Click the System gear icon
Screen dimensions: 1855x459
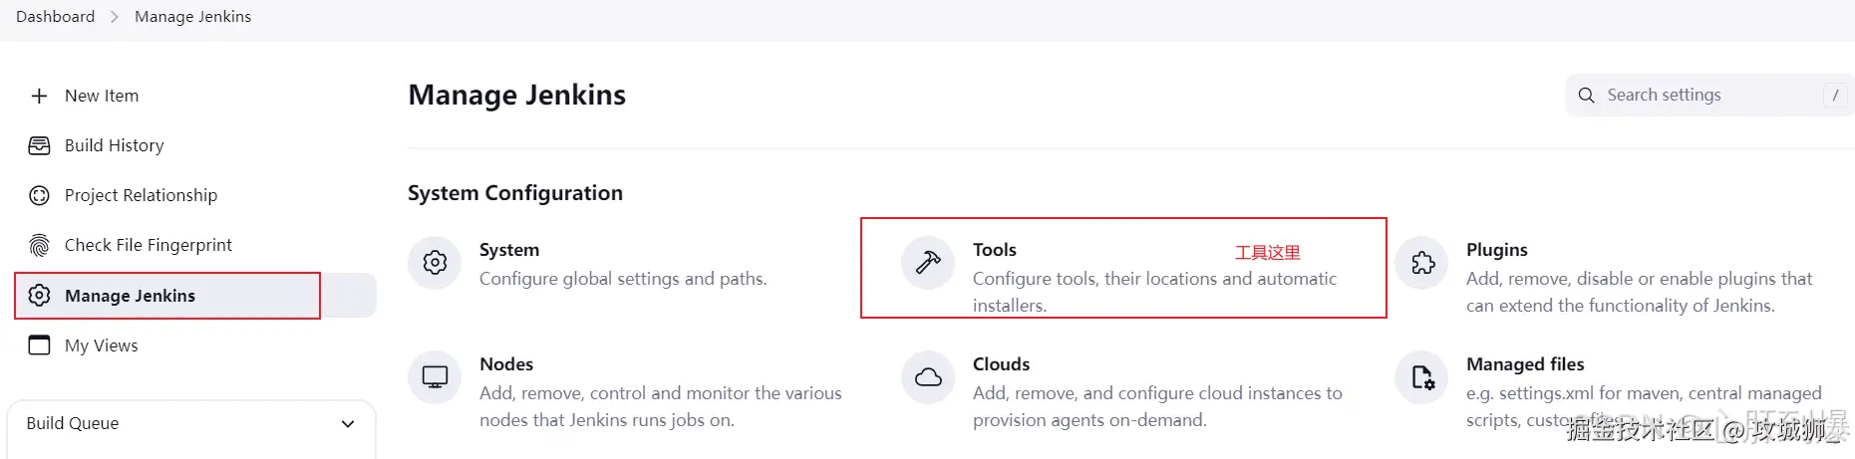[435, 263]
